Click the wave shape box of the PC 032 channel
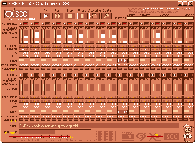 (178, 61)
